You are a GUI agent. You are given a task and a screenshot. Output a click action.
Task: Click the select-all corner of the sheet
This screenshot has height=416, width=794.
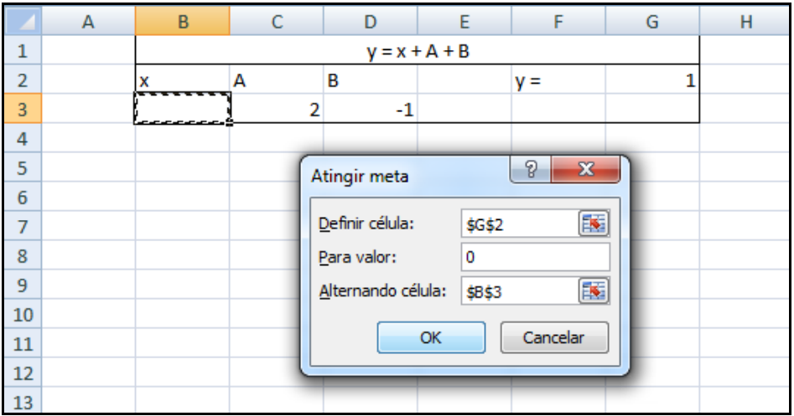22,23
